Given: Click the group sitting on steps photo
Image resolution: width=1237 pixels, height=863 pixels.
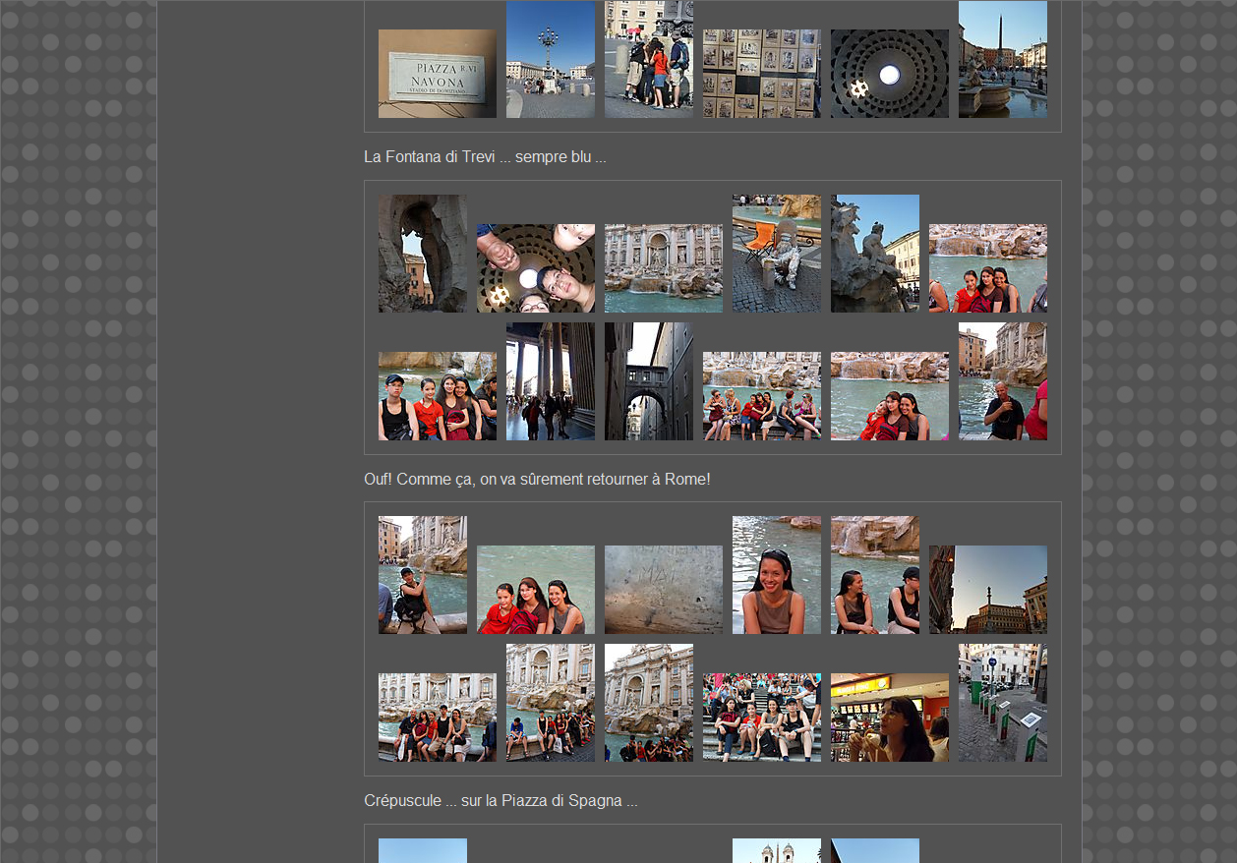Looking at the screenshot, I should click(761, 718).
